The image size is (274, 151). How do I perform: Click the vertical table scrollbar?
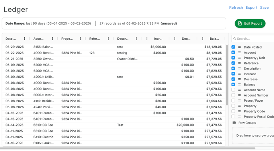(227, 75)
